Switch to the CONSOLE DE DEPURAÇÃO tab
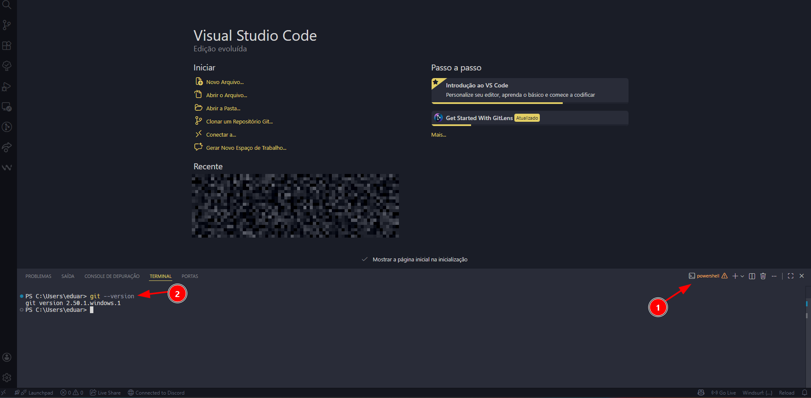 click(x=112, y=276)
